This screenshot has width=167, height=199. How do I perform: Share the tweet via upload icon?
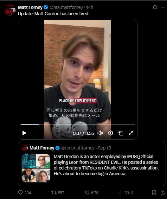click(x=163, y=193)
